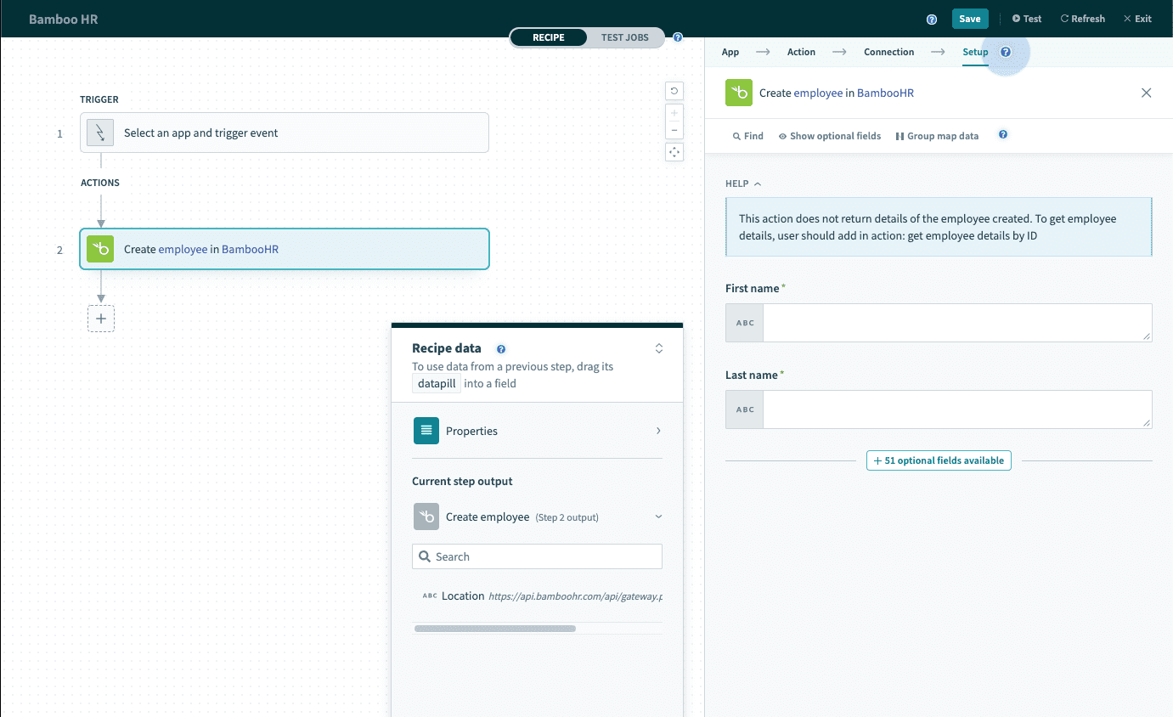Switch to the TEST JOBS view
The image size is (1173, 717).
click(624, 37)
